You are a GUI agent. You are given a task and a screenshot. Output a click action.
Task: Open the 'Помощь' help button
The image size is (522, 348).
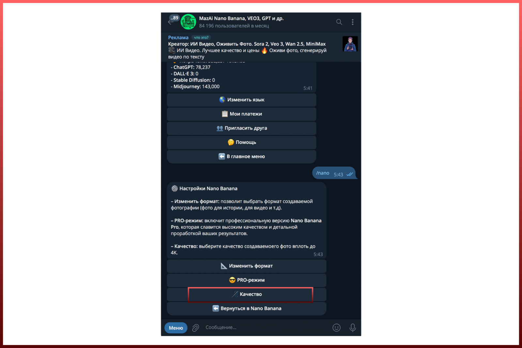(241, 142)
